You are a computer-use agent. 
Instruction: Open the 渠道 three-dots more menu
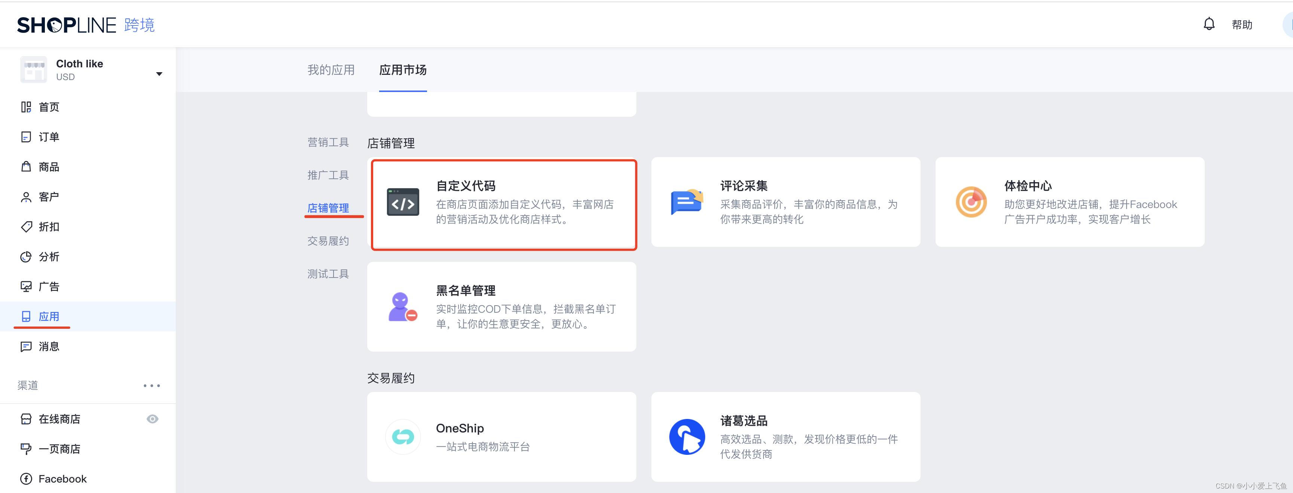151,386
